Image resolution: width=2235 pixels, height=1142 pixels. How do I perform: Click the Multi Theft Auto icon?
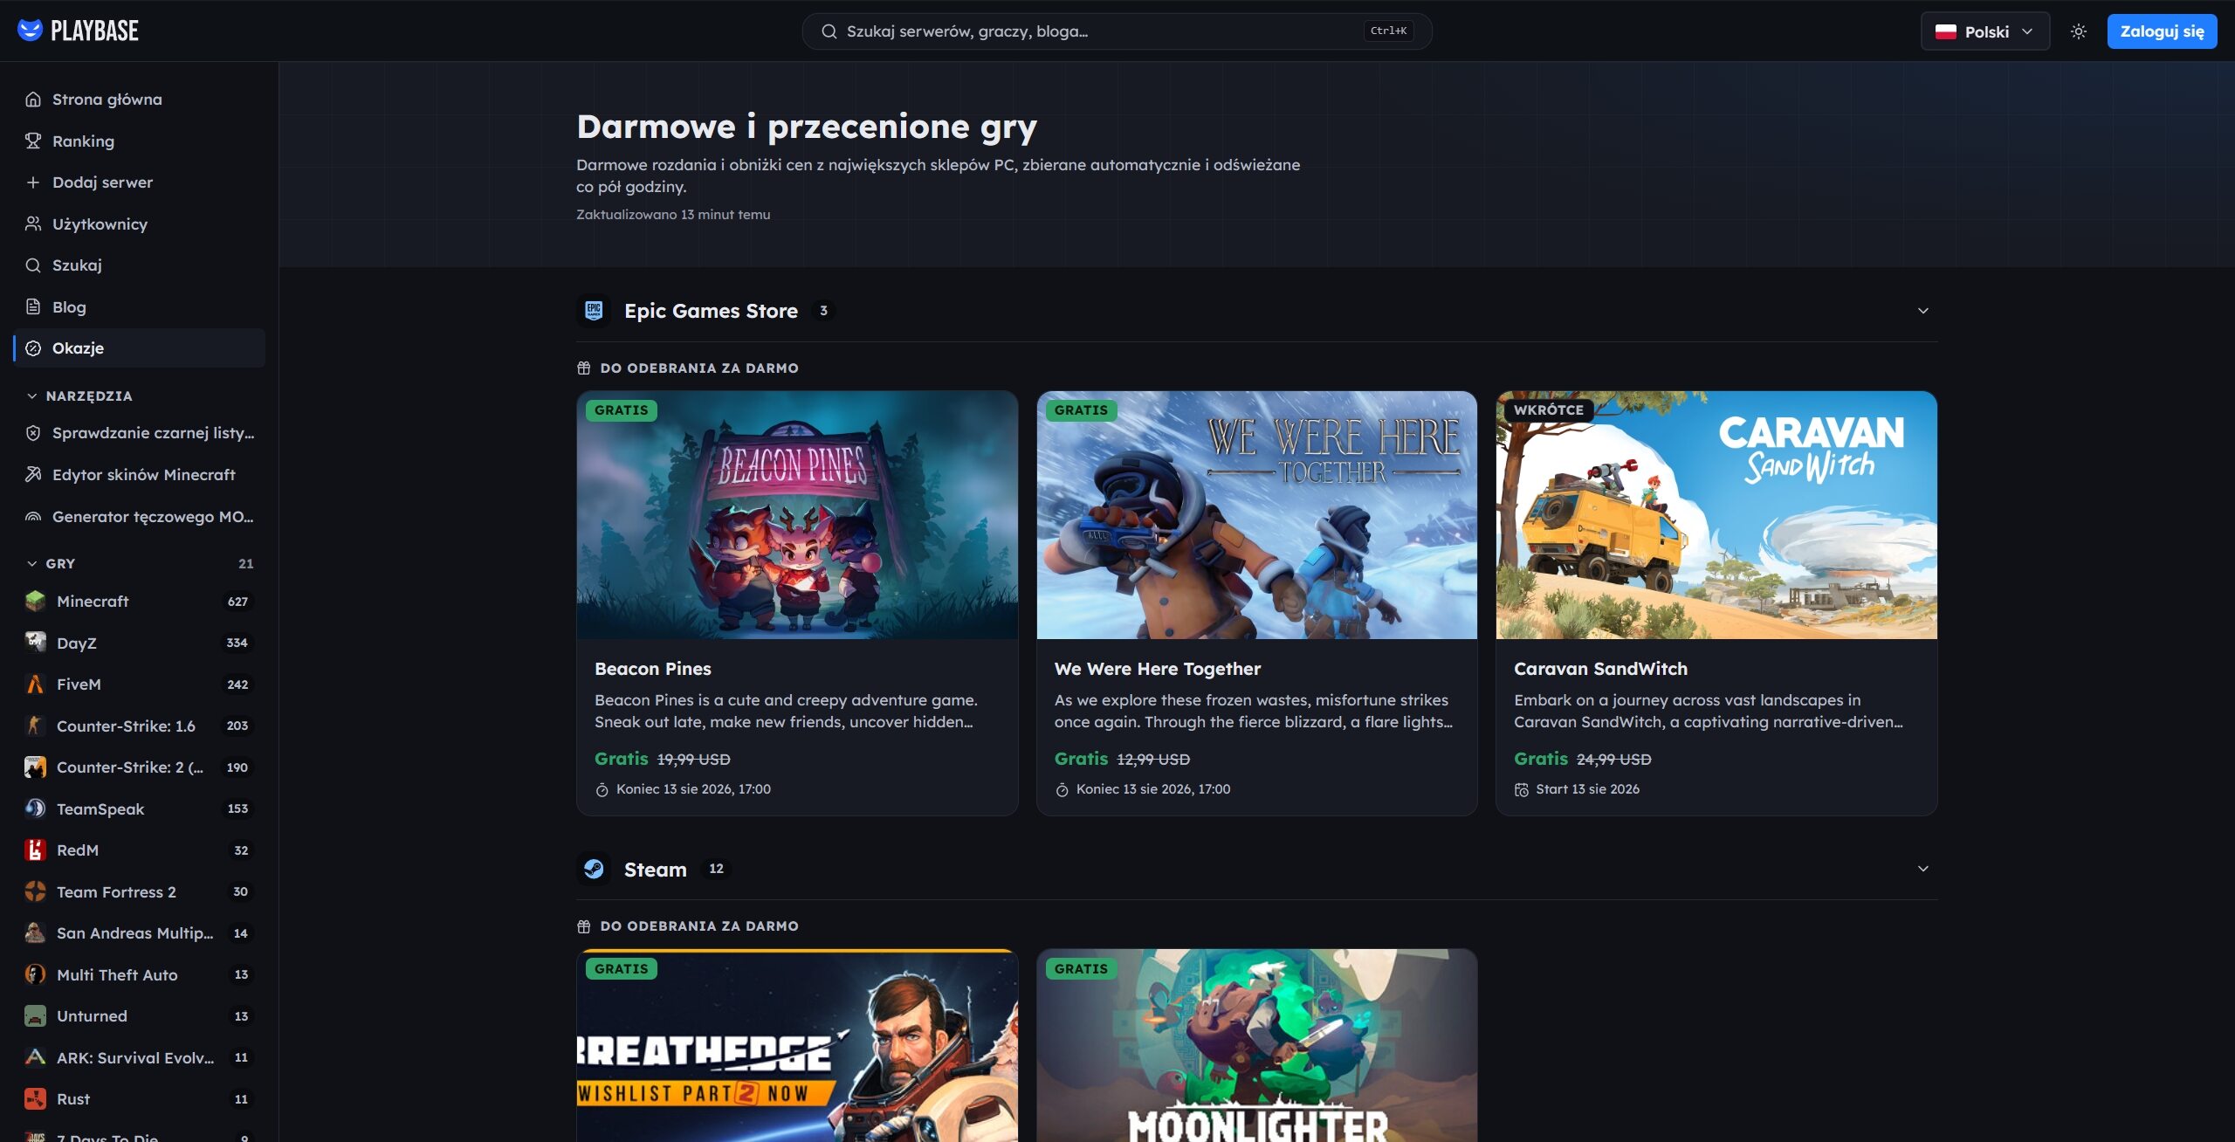click(x=35, y=974)
